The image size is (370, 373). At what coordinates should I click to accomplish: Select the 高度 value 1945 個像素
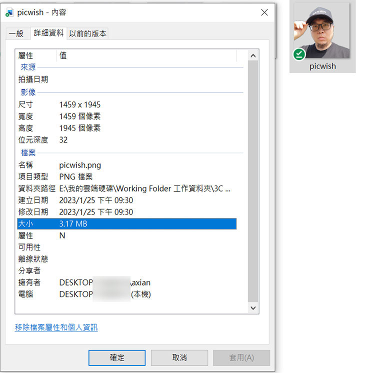point(79,128)
